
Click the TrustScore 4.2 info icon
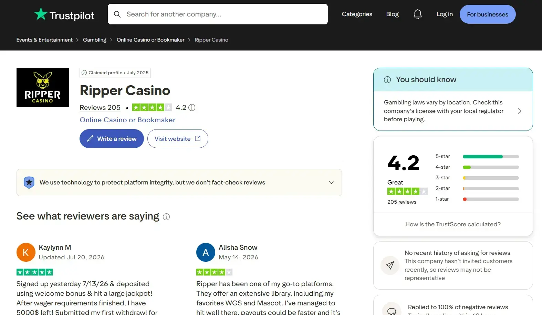coord(192,108)
